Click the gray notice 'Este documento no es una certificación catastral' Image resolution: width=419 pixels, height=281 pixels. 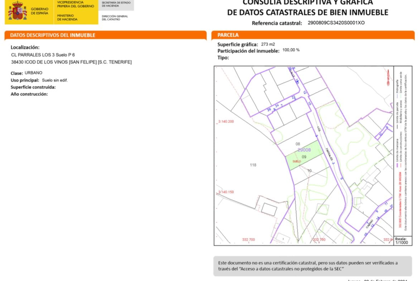pos(313,266)
